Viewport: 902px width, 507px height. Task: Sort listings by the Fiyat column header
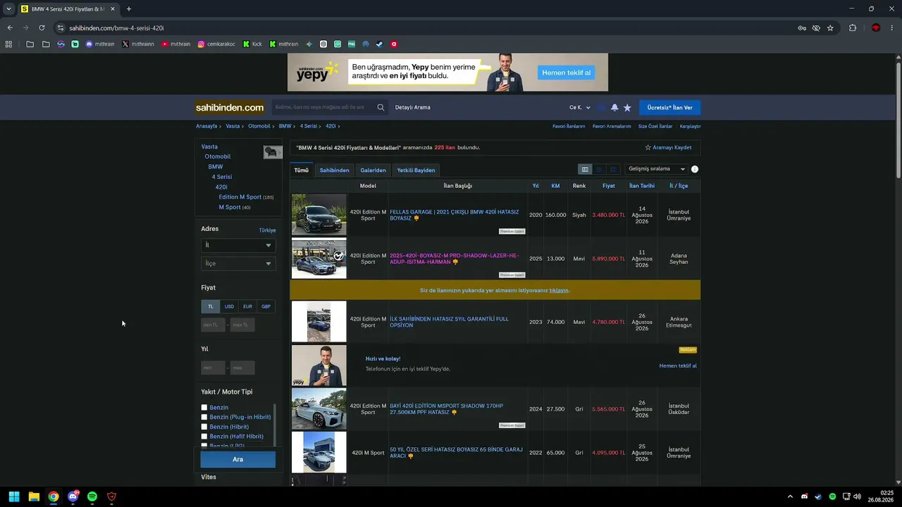tap(609, 186)
